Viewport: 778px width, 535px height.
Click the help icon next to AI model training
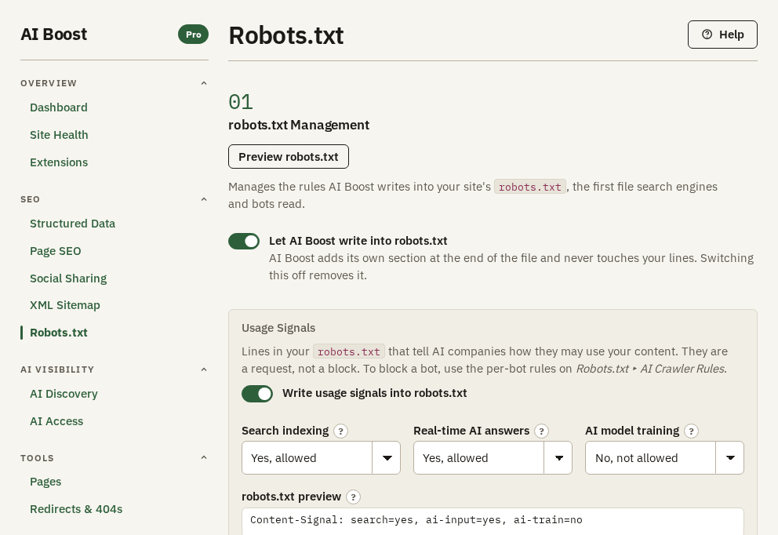[691, 431]
